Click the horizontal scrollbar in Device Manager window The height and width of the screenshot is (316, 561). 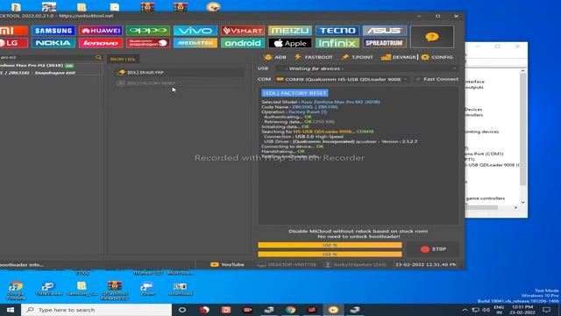coord(493,207)
